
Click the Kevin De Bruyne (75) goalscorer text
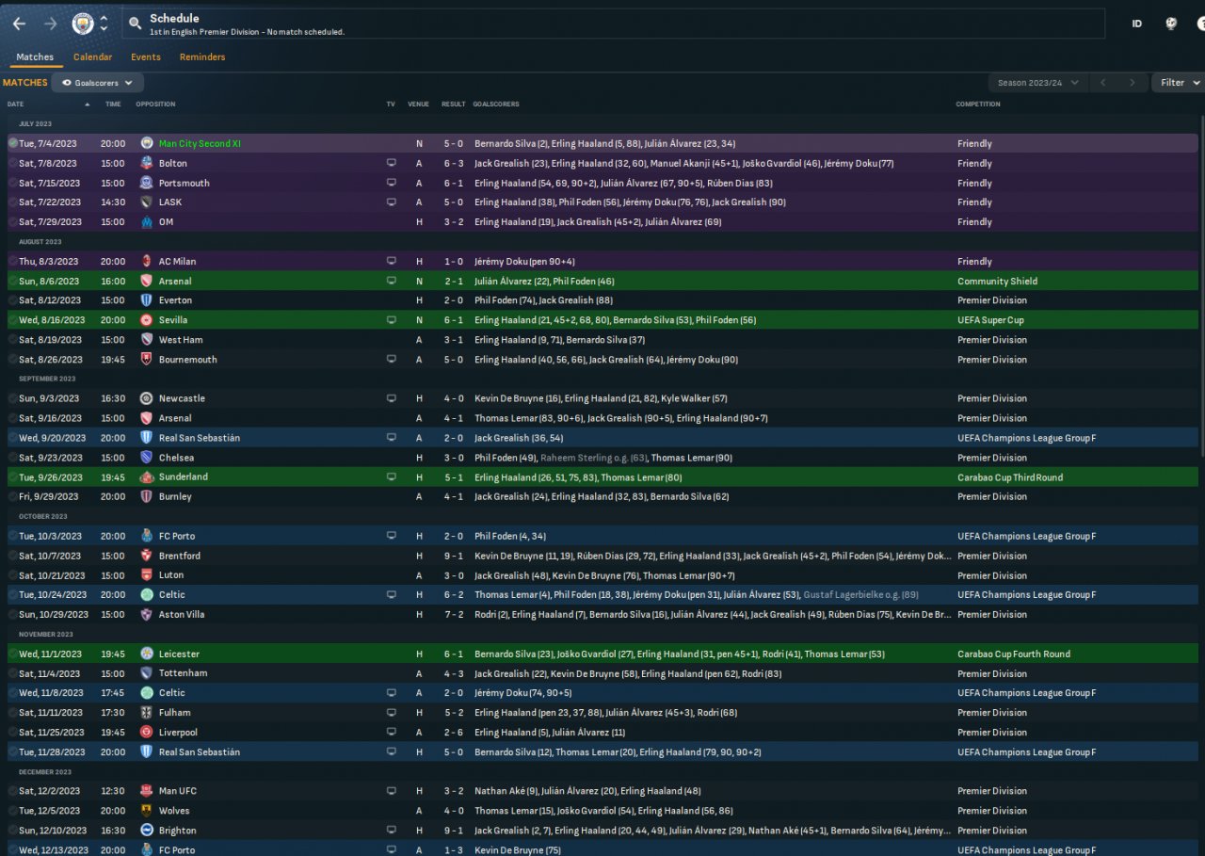point(518,850)
